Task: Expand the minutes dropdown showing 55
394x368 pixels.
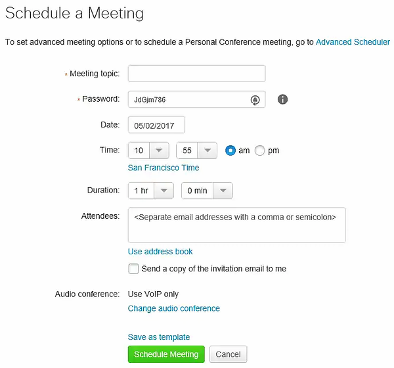Action: (x=196, y=150)
